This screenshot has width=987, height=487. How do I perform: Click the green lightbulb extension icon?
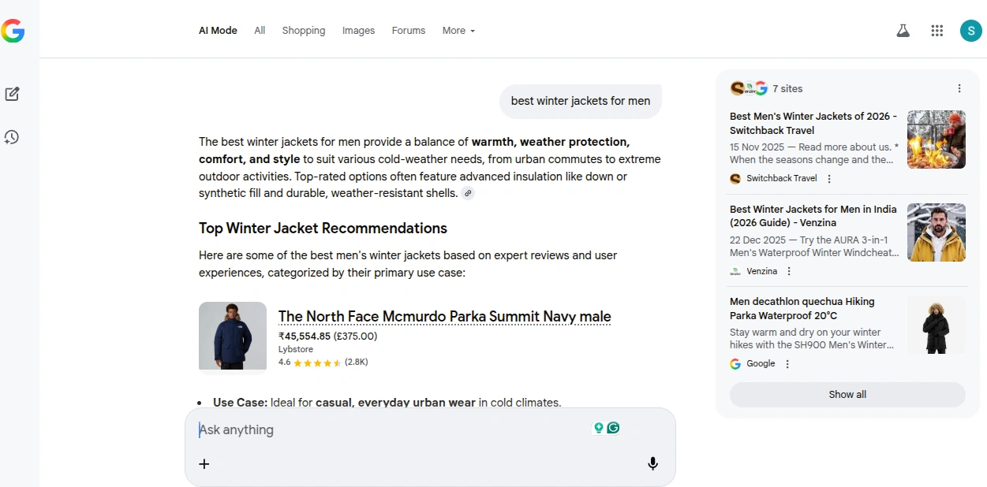599,428
